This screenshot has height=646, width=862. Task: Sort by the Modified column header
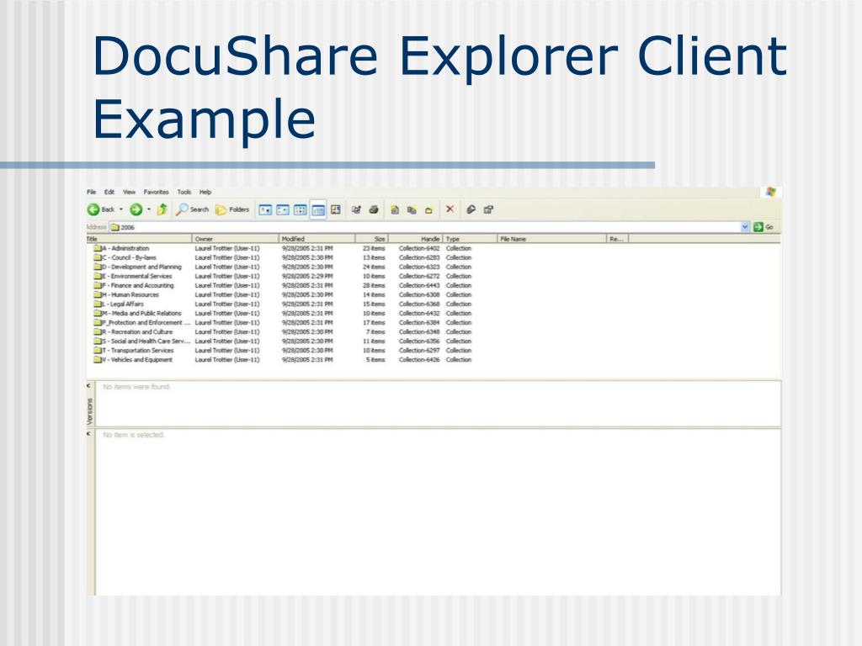click(317, 239)
